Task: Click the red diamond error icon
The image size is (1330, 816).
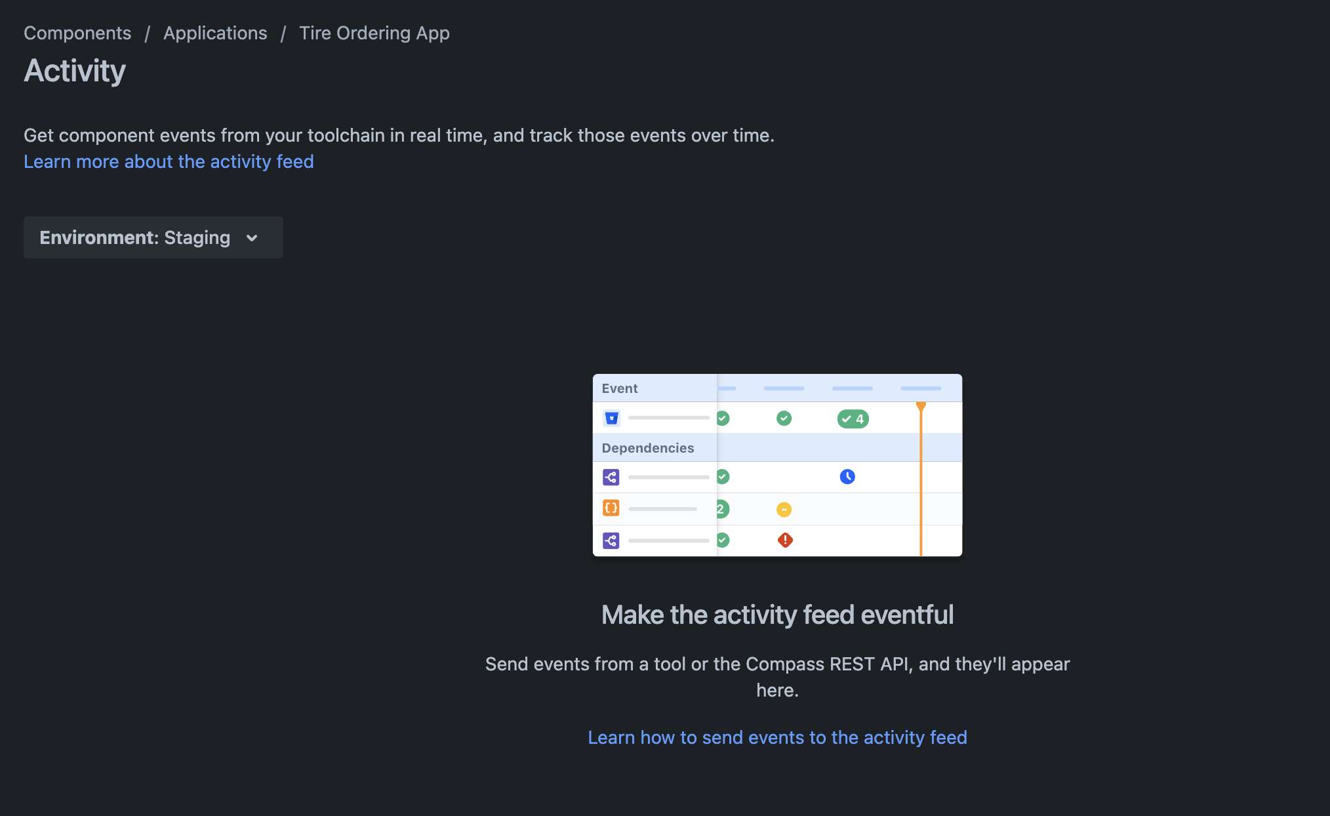Action: point(785,540)
